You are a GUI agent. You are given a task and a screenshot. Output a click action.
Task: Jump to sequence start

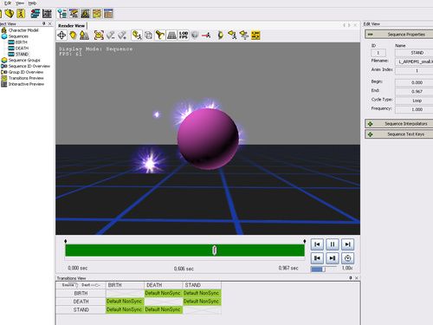click(x=317, y=244)
